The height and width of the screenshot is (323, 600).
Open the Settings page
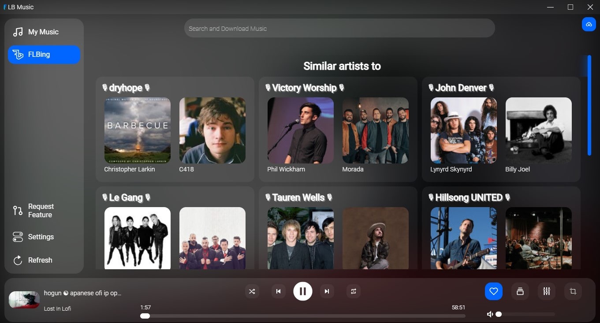coord(44,237)
